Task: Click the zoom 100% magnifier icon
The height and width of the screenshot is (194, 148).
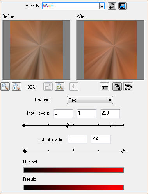Action: [60, 86]
